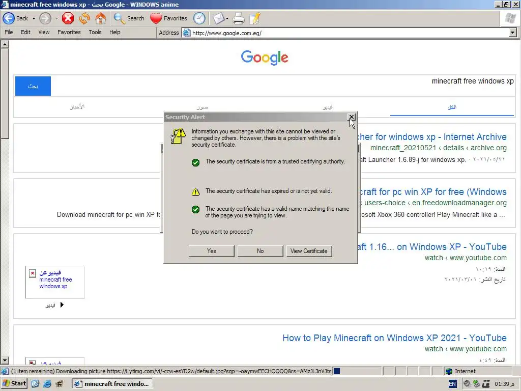
Task: Click the Edit notepad icon
Action: pyautogui.click(x=255, y=18)
